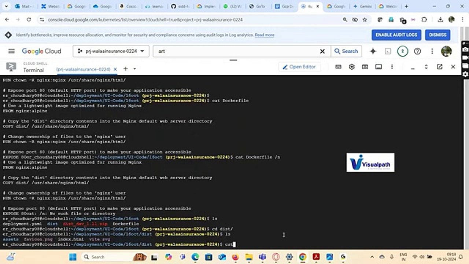469x264 pixels.
Task: Open File Explorer folder in taskbar
Action: [x=249, y=257]
